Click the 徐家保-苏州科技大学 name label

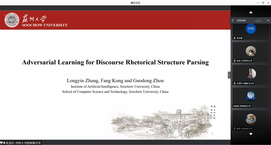click(x=242, y=106)
